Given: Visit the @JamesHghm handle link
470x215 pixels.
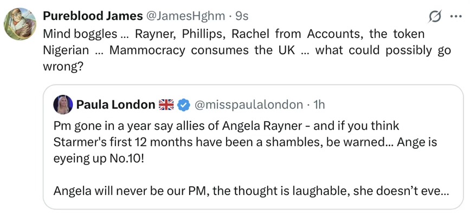Looking at the screenshot, I should [x=185, y=16].
